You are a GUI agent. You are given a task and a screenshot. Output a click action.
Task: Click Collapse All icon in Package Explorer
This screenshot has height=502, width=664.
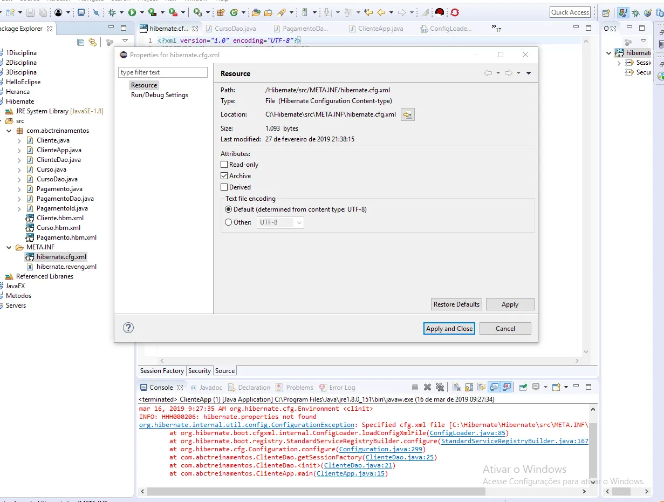coord(81,42)
